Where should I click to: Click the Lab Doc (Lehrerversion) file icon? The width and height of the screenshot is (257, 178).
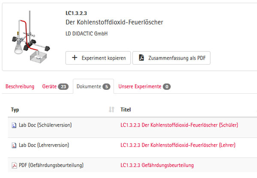[x=14, y=145]
